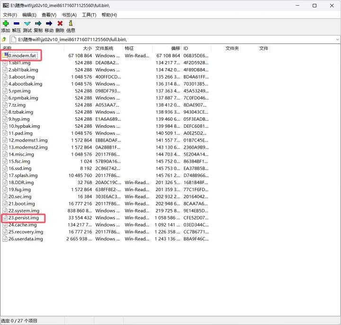The width and height of the screenshot is (341, 325).
Task: Click size value 8 192 of 16.ssd.img
Action: 86,168
